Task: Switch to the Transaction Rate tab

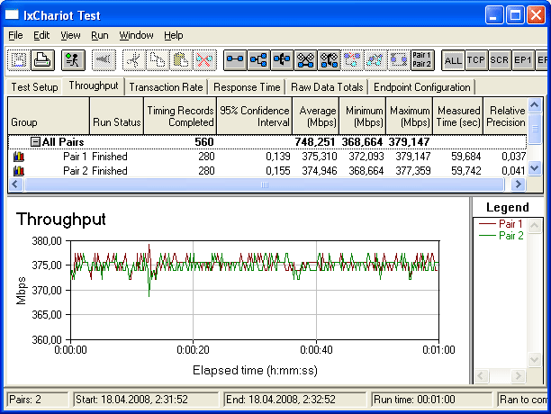Action: click(166, 87)
